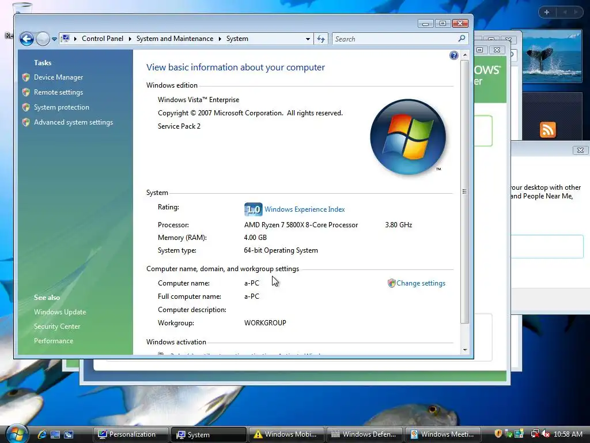Click the shield icon beside Device Manager
This screenshot has height=443, width=590.
click(x=26, y=77)
